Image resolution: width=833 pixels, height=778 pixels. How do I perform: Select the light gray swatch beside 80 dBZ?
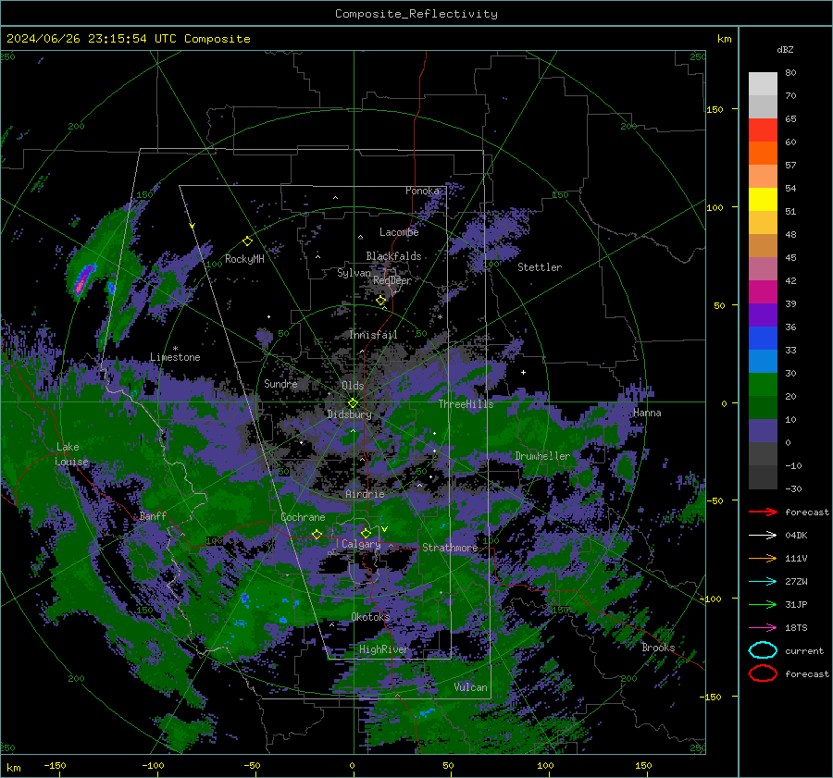[x=763, y=84]
